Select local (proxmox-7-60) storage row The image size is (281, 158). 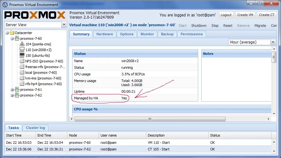41,73
